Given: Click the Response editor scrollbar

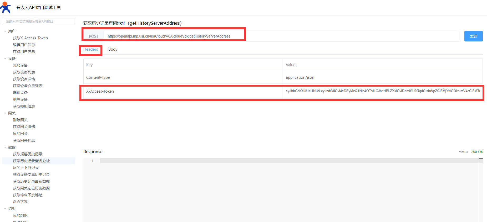Looking at the screenshot, I should coord(481,189).
